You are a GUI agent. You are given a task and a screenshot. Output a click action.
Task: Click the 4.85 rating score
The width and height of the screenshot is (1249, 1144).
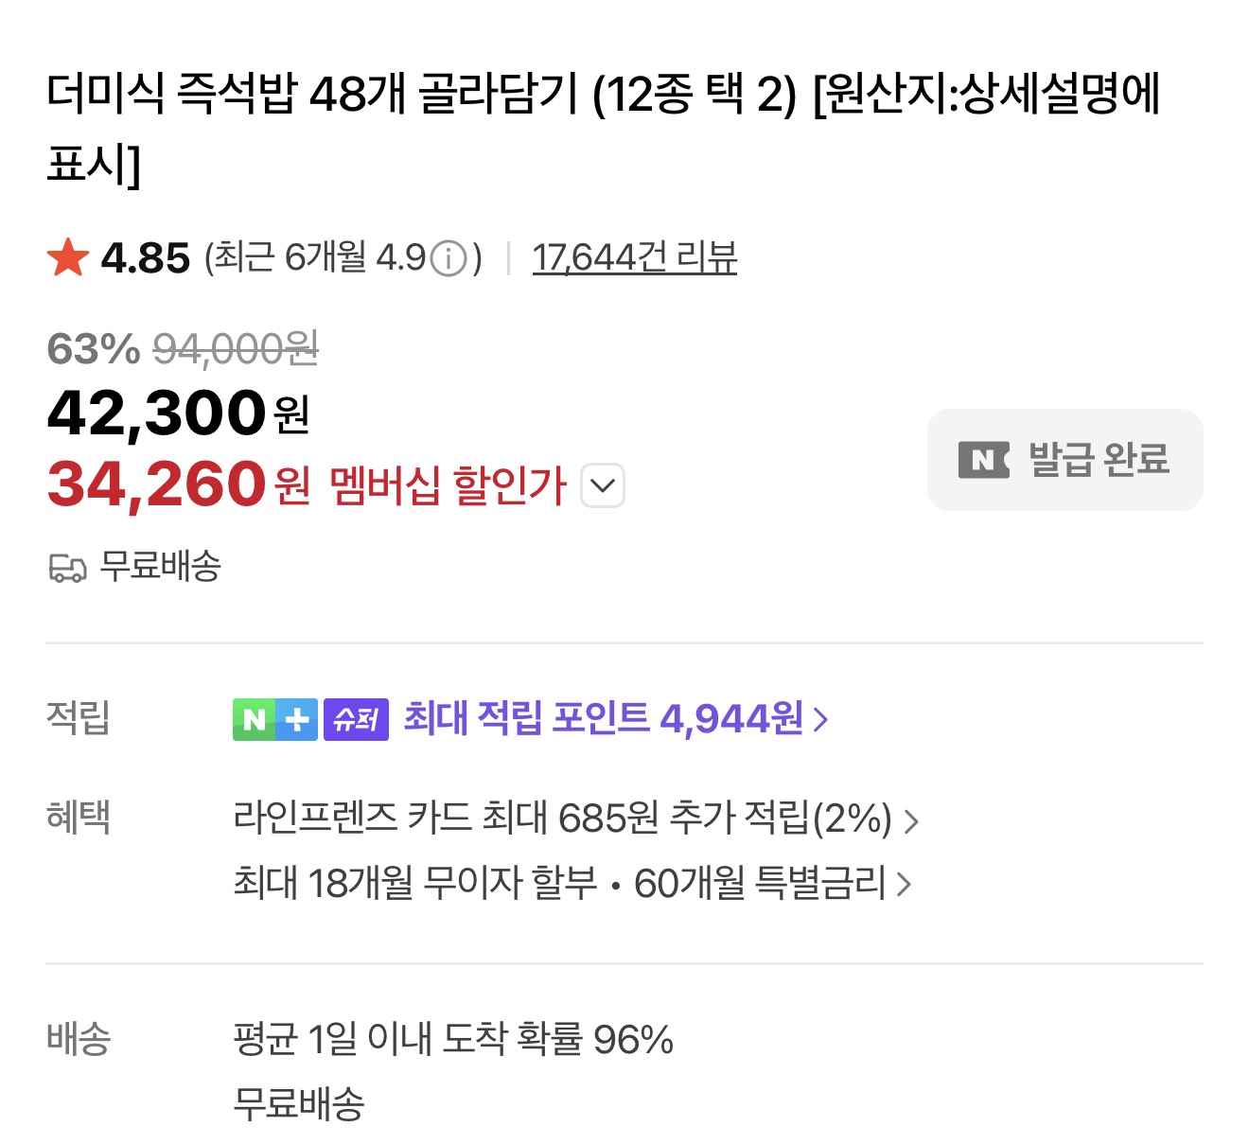(x=146, y=258)
